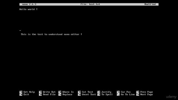Select the Next Page shortcut

pos(145,94)
